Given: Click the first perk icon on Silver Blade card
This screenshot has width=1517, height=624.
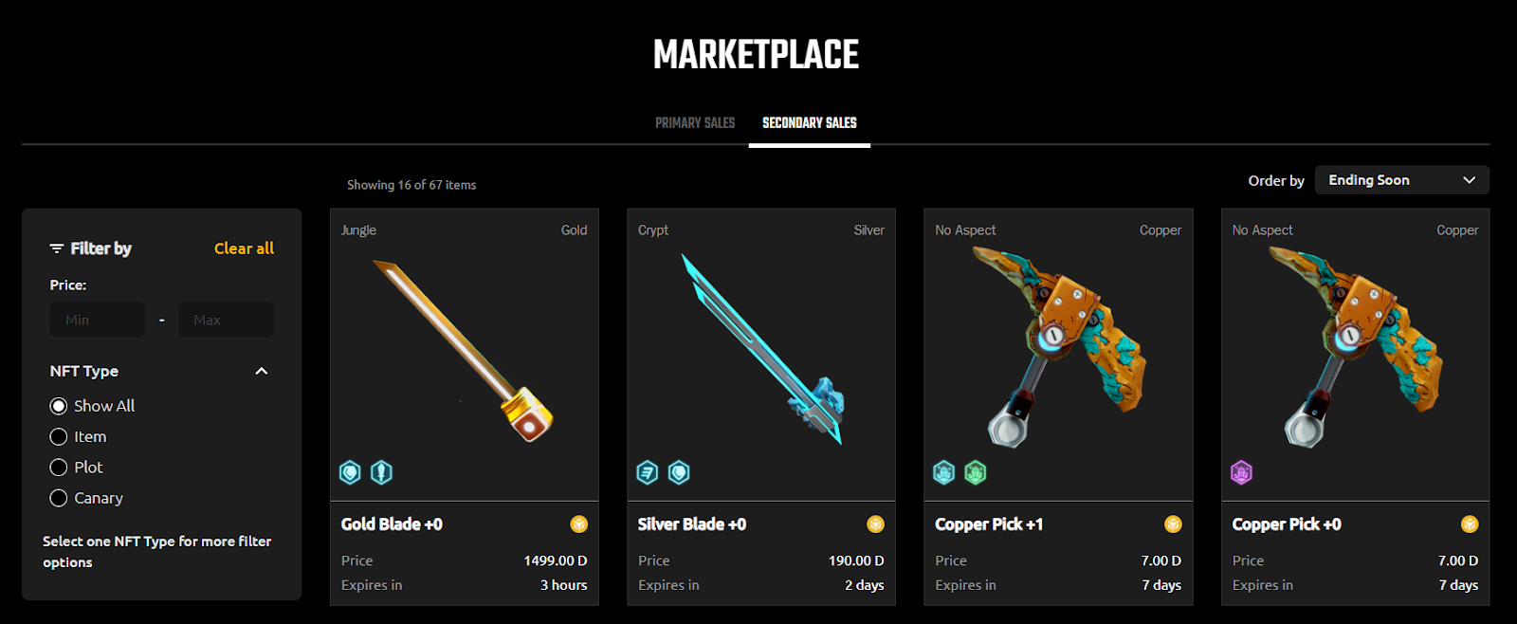Looking at the screenshot, I should tap(648, 472).
